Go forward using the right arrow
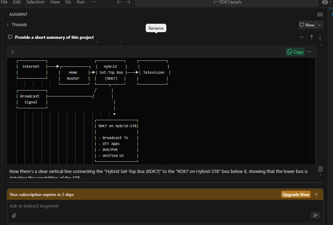This screenshot has height=225, width=333. [x=128, y=2]
